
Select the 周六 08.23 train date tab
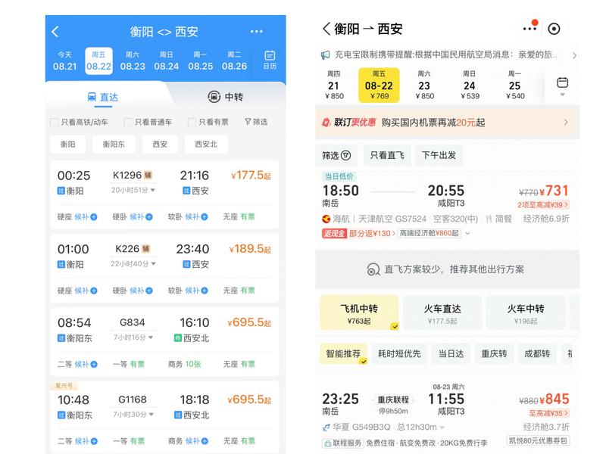coord(133,61)
